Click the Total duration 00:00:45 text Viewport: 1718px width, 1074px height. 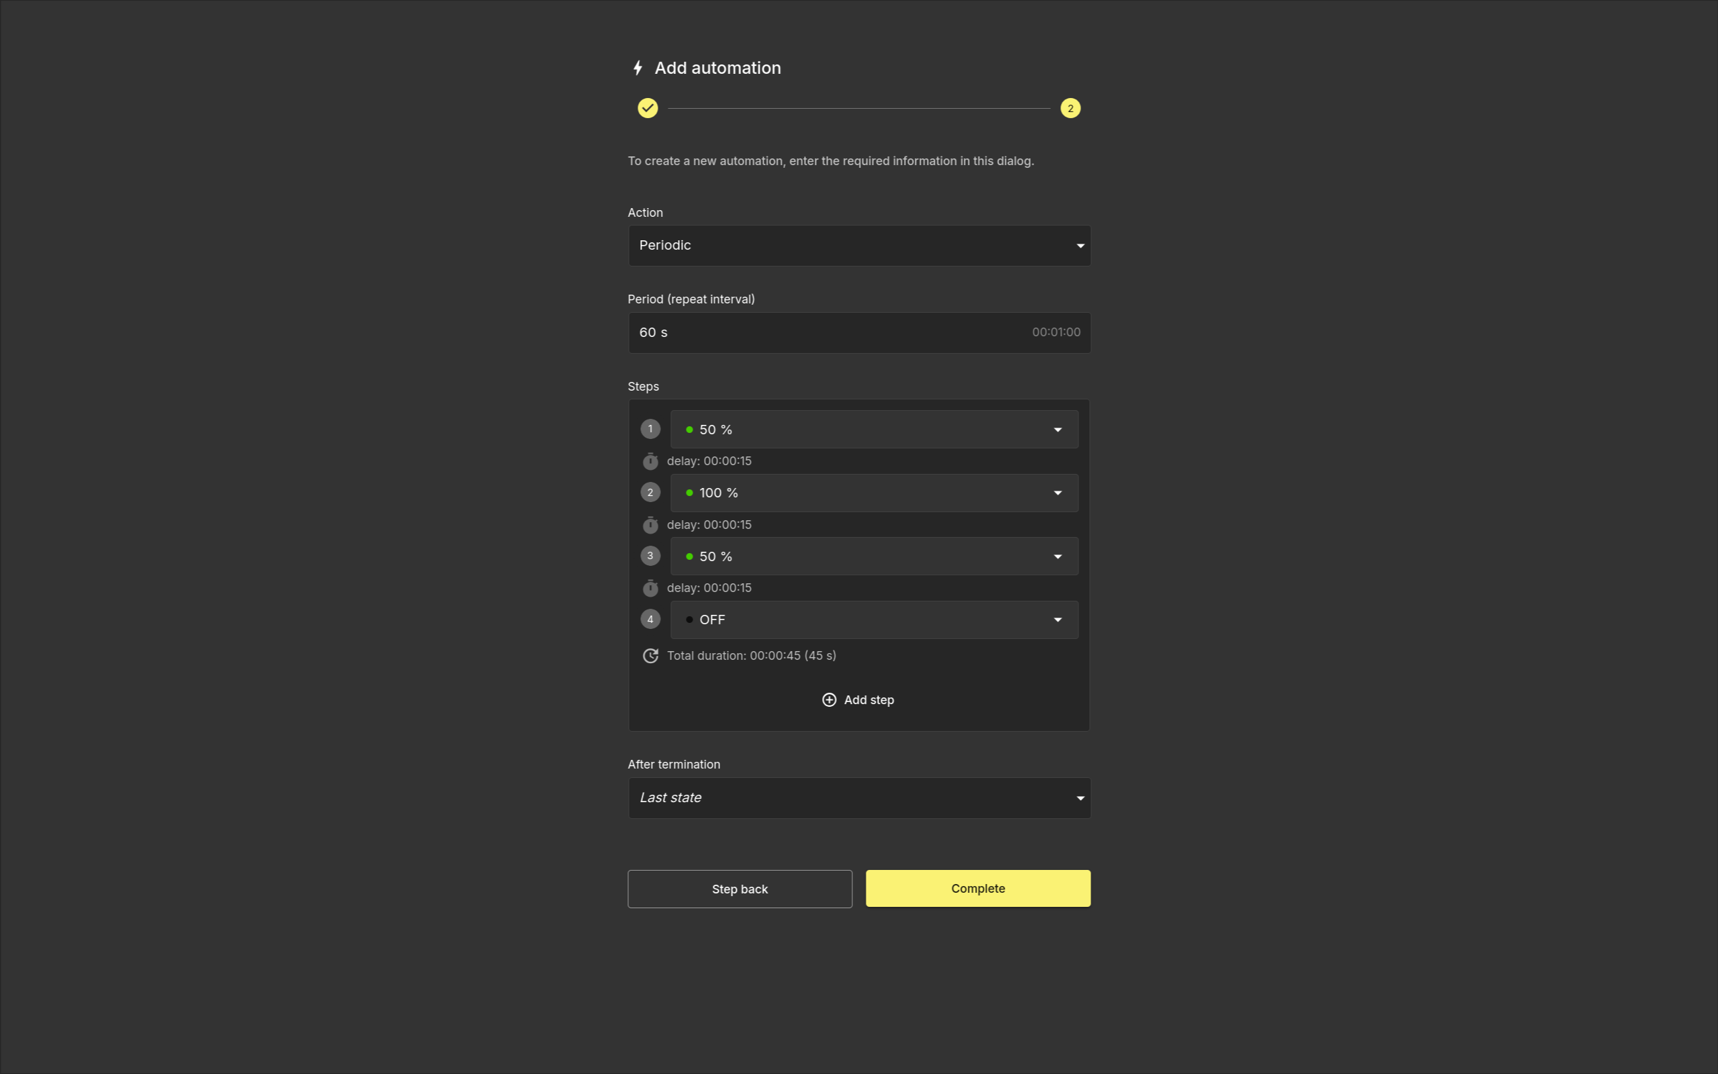point(751,656)
